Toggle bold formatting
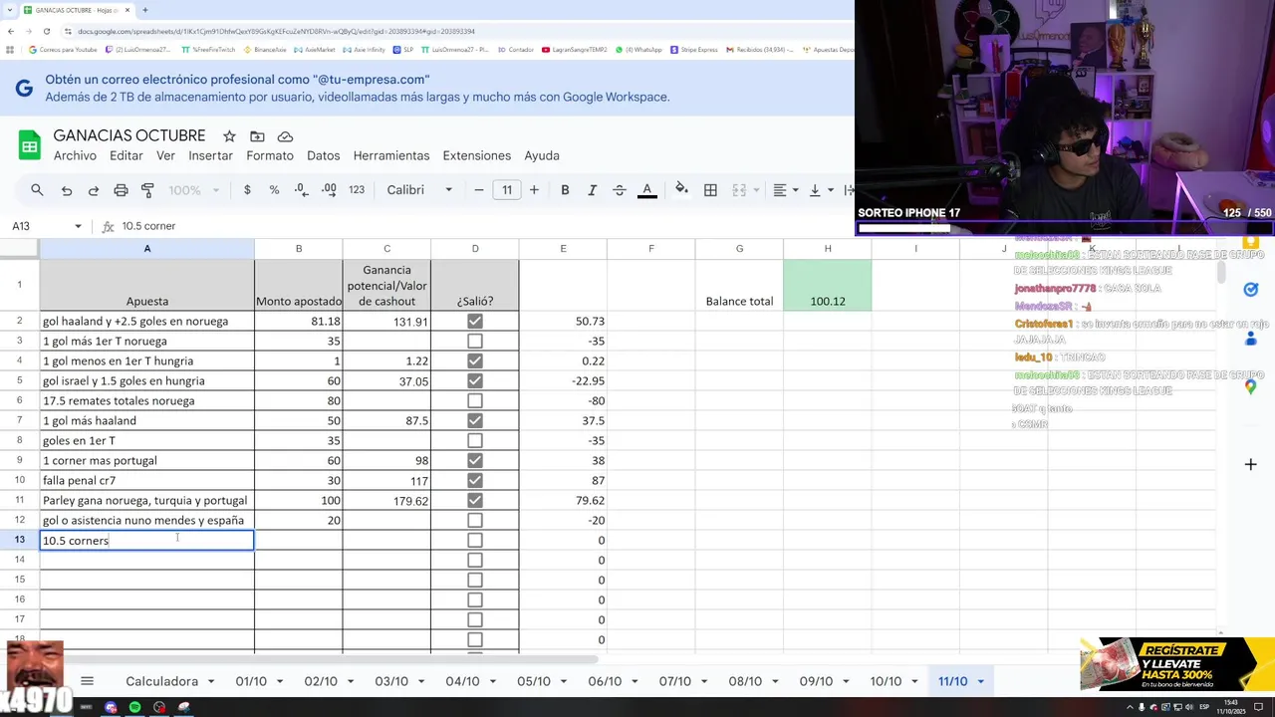Image resolution: width=1275 pixels, height=717 pixels. [x=565, y=190]
